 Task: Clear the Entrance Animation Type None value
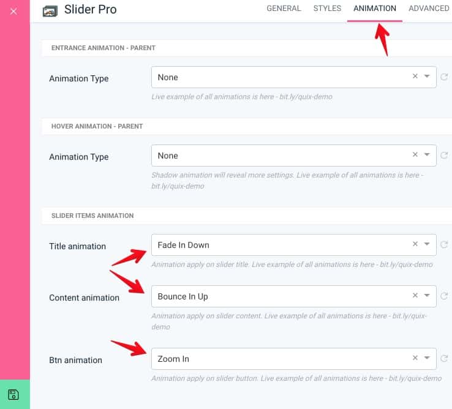(415, 76)
